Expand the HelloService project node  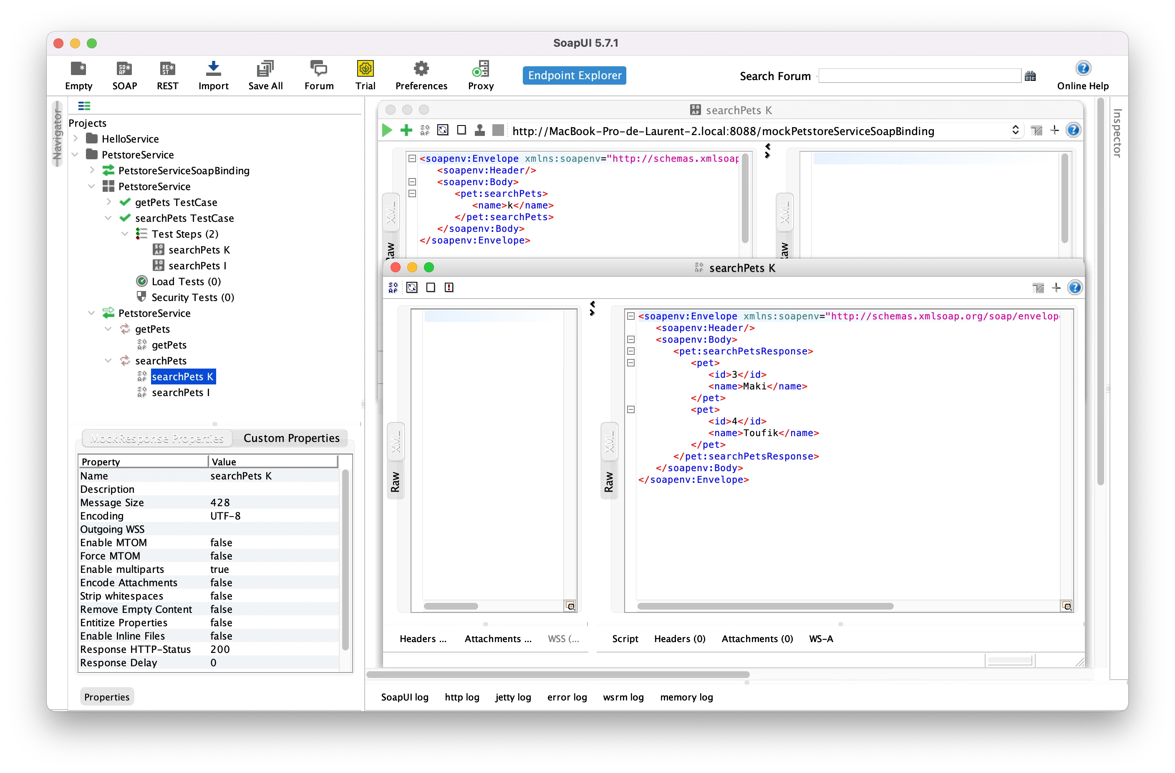click(76, 138)
